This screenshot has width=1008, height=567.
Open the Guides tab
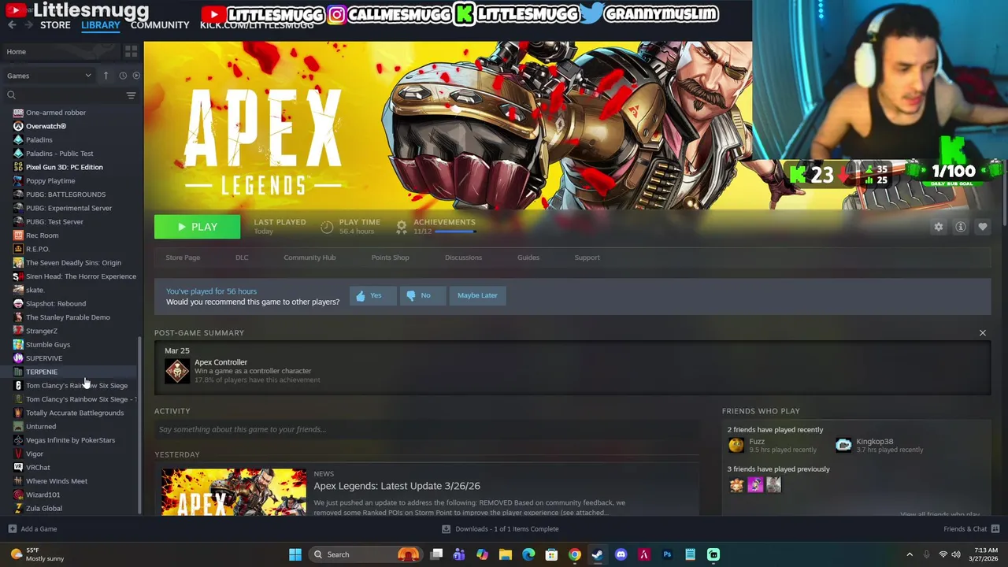pos(528,258)
